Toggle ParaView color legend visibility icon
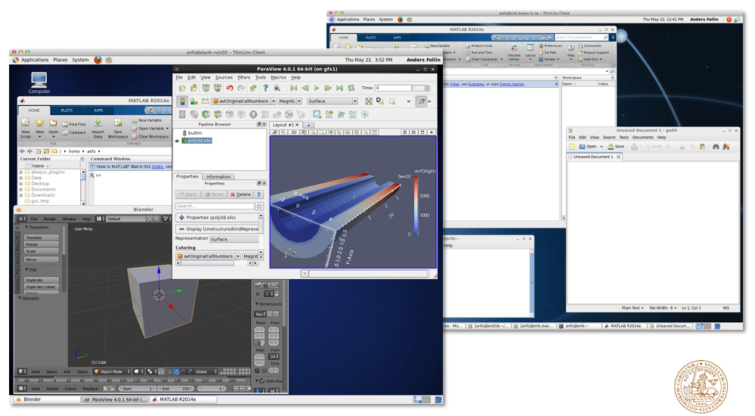This screenshot has height=416, width=755. click(182, 101)
